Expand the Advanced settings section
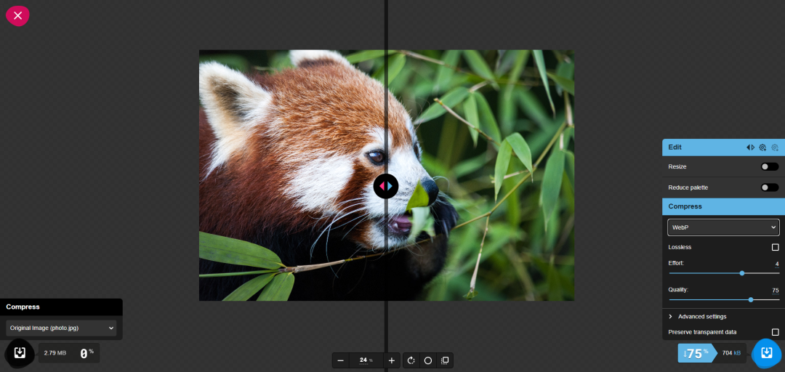 pos(702,316)
